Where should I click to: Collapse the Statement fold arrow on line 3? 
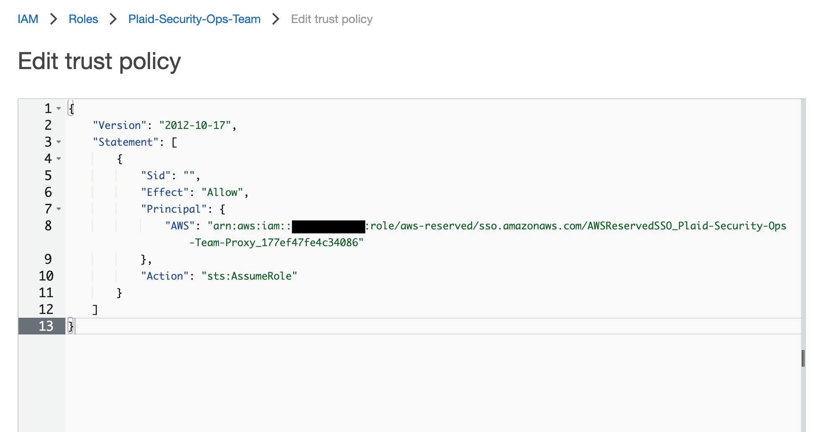pos(59,142)
